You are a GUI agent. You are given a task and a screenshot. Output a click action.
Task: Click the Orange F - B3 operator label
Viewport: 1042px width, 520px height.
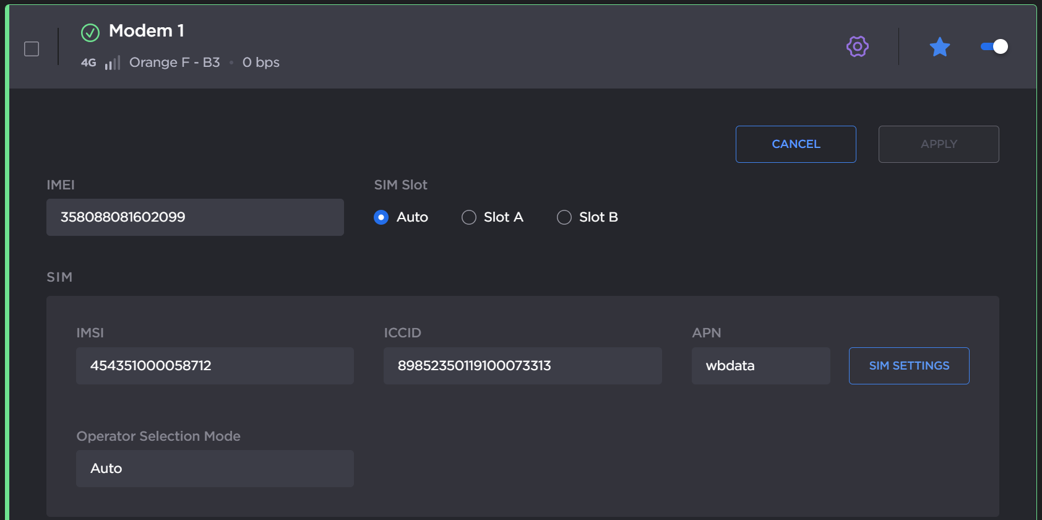pos(174,63)
